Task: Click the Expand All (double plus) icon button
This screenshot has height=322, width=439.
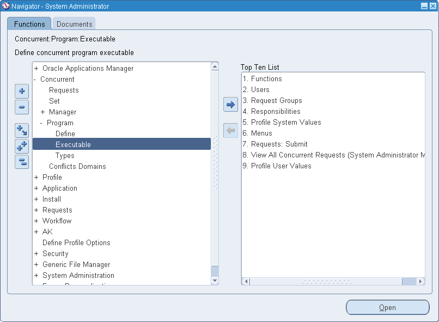Action: [22, 146]
